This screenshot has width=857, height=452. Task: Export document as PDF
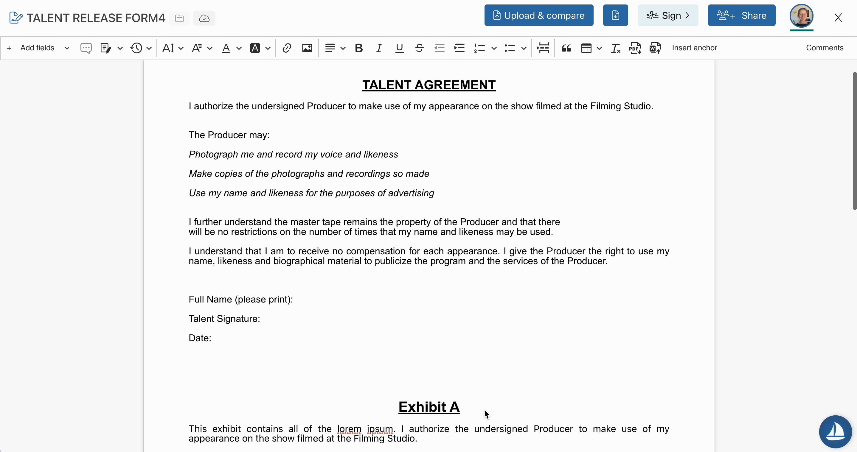click(x=635, y=48)
